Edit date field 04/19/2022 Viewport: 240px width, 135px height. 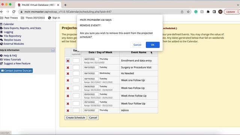point(91,79)
